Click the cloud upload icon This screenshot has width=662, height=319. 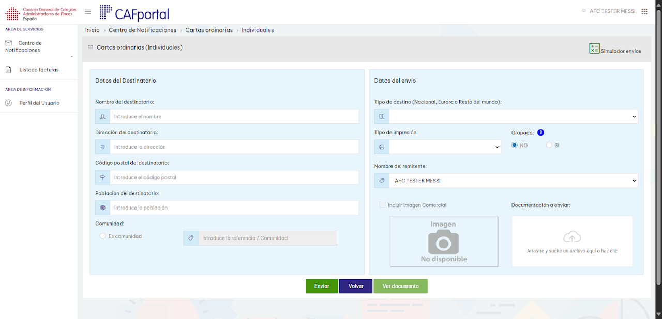(x=572, y=237)
